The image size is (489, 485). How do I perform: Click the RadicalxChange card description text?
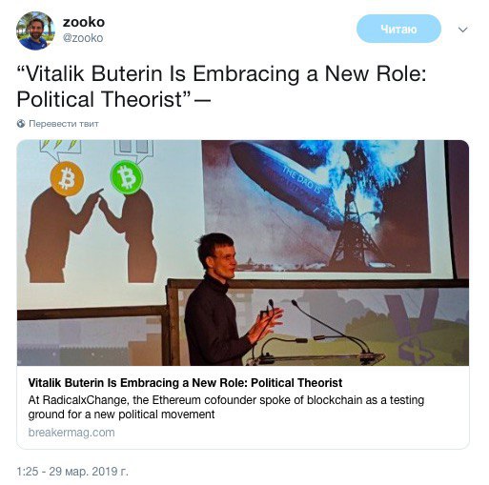[x=226, y=407]
